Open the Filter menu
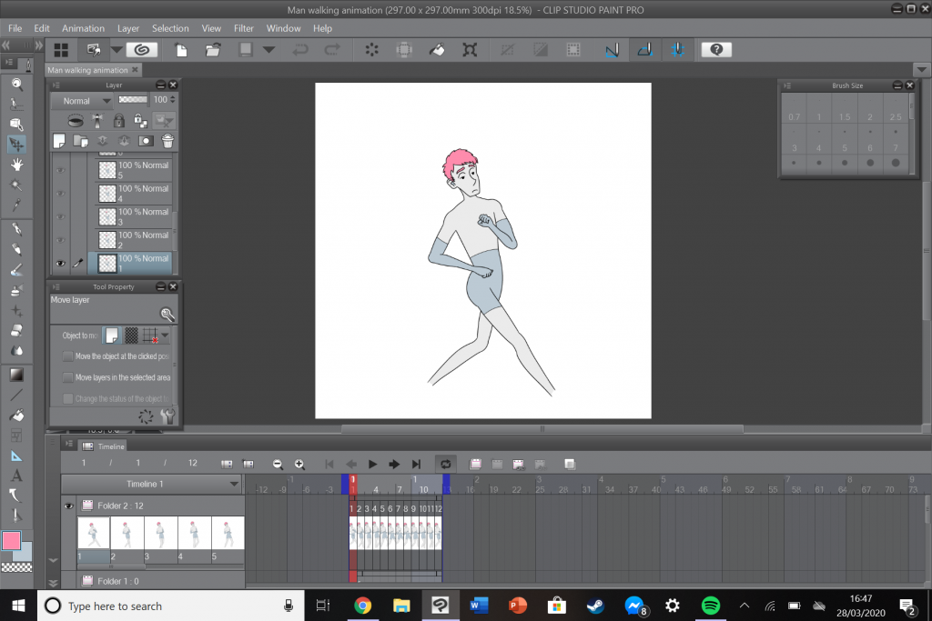Image resolution: width=932 pixels, height=621 pixels. tap(243, 28)
